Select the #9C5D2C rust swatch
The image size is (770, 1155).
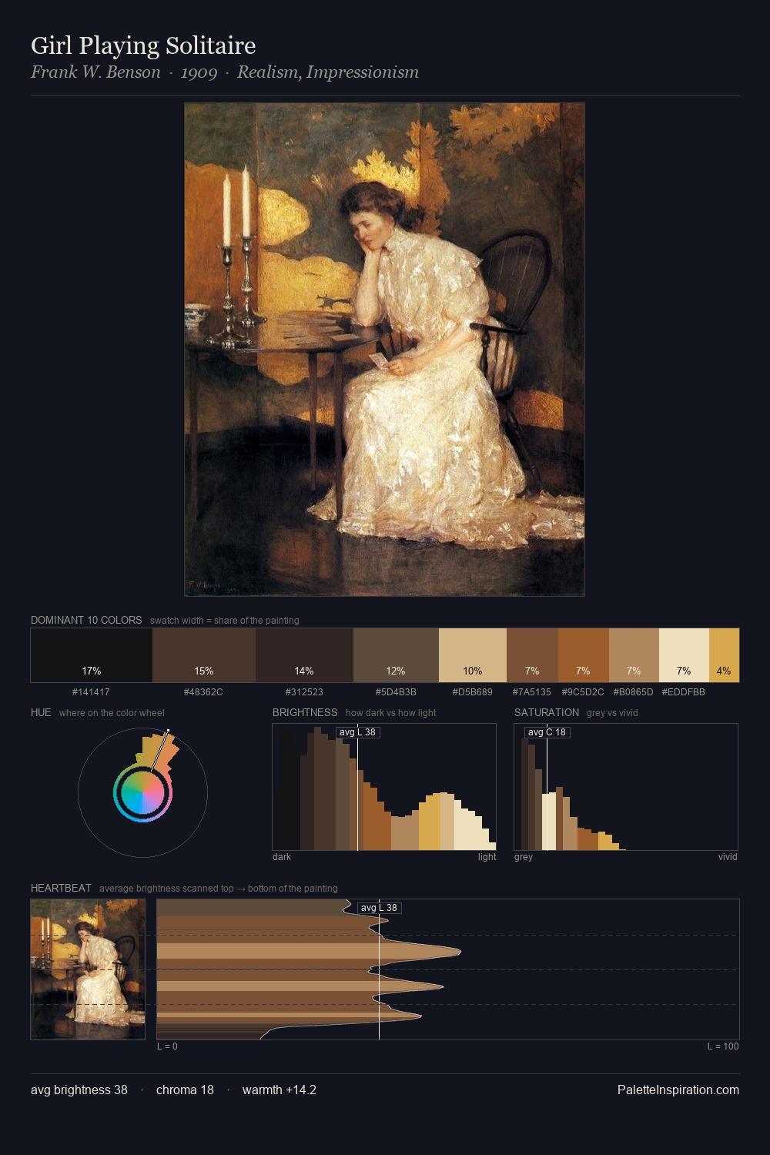[584, 655]
